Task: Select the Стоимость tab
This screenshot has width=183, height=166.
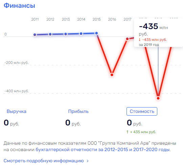Action: pos(142,112)
